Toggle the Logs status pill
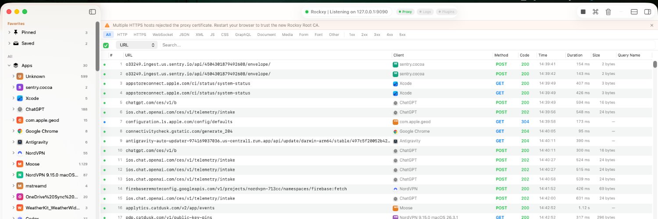Image resolution: width=658 pixels, height=219 pixels. point(425,12)
